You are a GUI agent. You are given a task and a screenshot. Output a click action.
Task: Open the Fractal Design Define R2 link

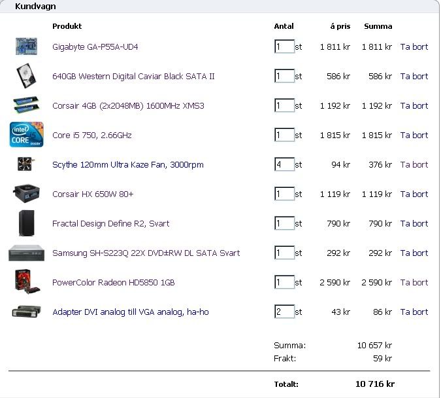(x=110, y=224)
